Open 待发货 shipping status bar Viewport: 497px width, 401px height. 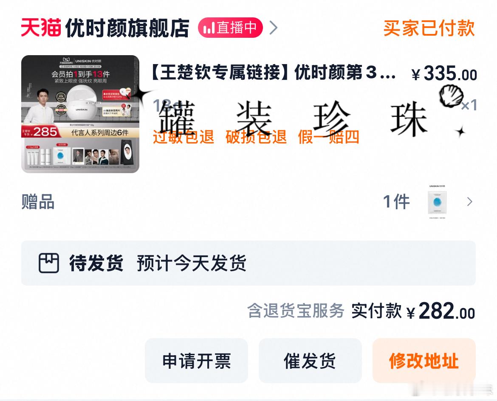coord(248,263)
